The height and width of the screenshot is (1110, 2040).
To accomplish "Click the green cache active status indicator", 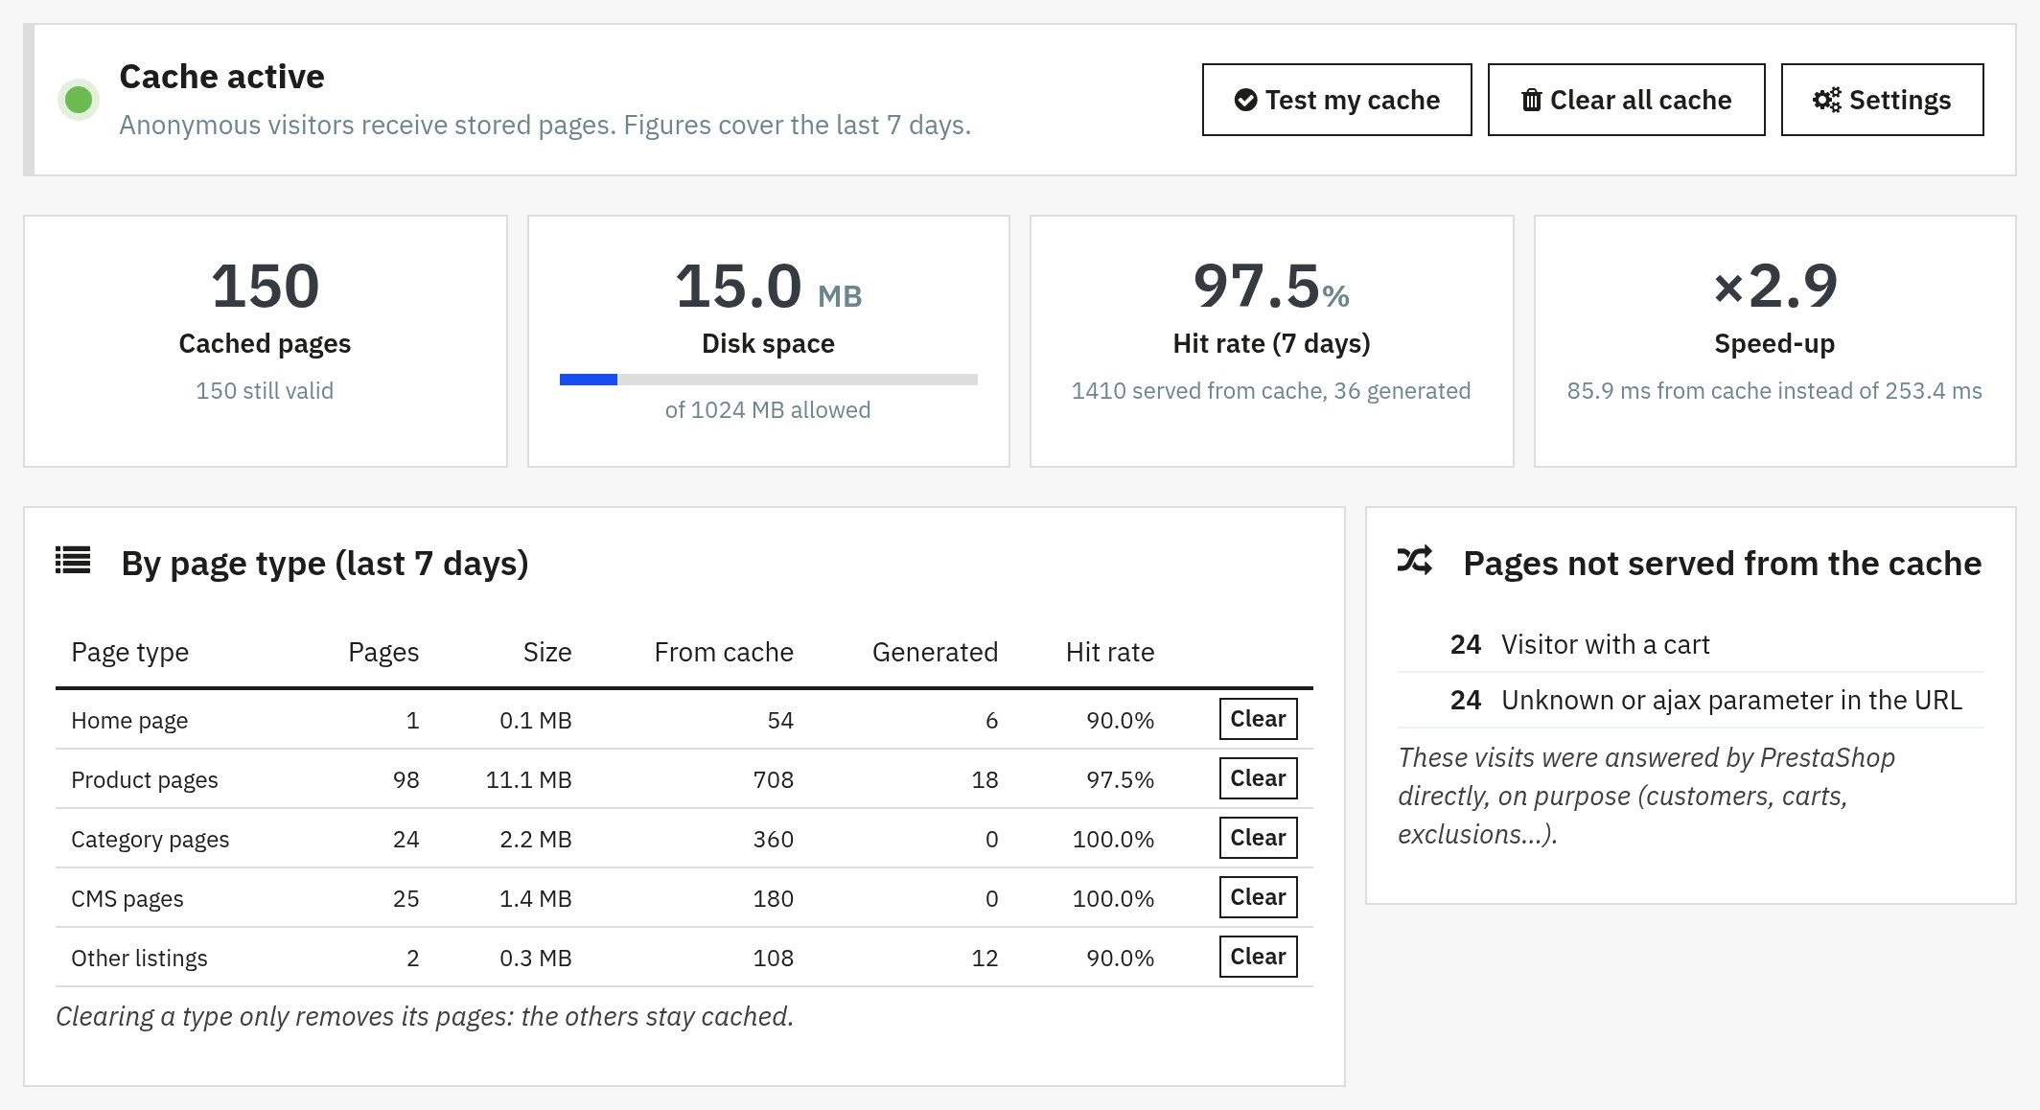I will (x=79, y=100).
